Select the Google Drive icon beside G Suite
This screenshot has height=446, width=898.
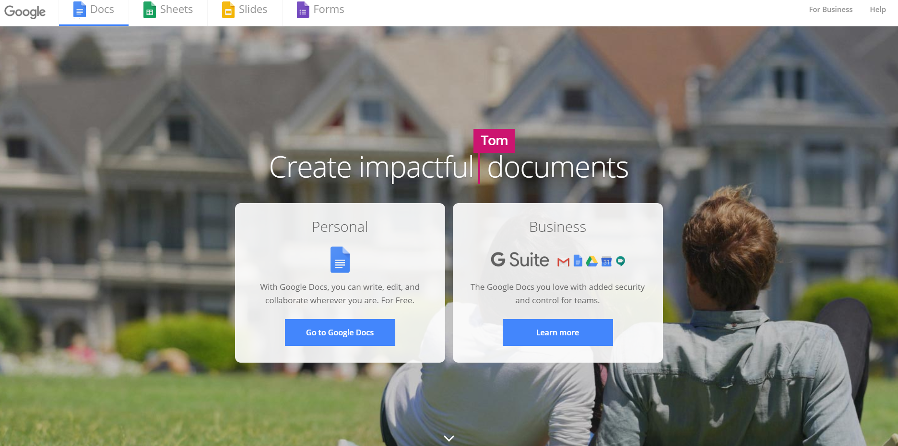591,261
